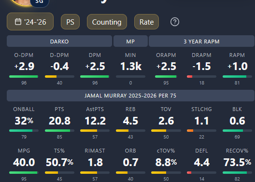The height and width of the screenshot is (182, 255).
Task: Click the RIMAST stat label
Action: tap(95, 151)
